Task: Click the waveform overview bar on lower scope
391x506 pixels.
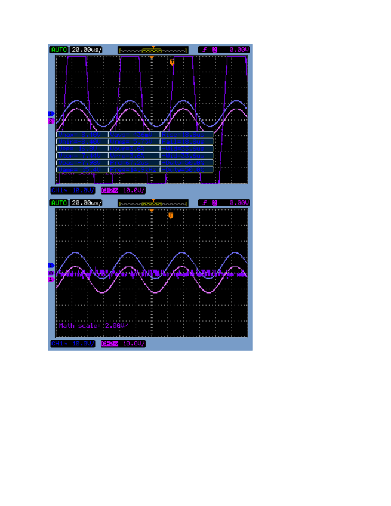Action: [153, 203]
